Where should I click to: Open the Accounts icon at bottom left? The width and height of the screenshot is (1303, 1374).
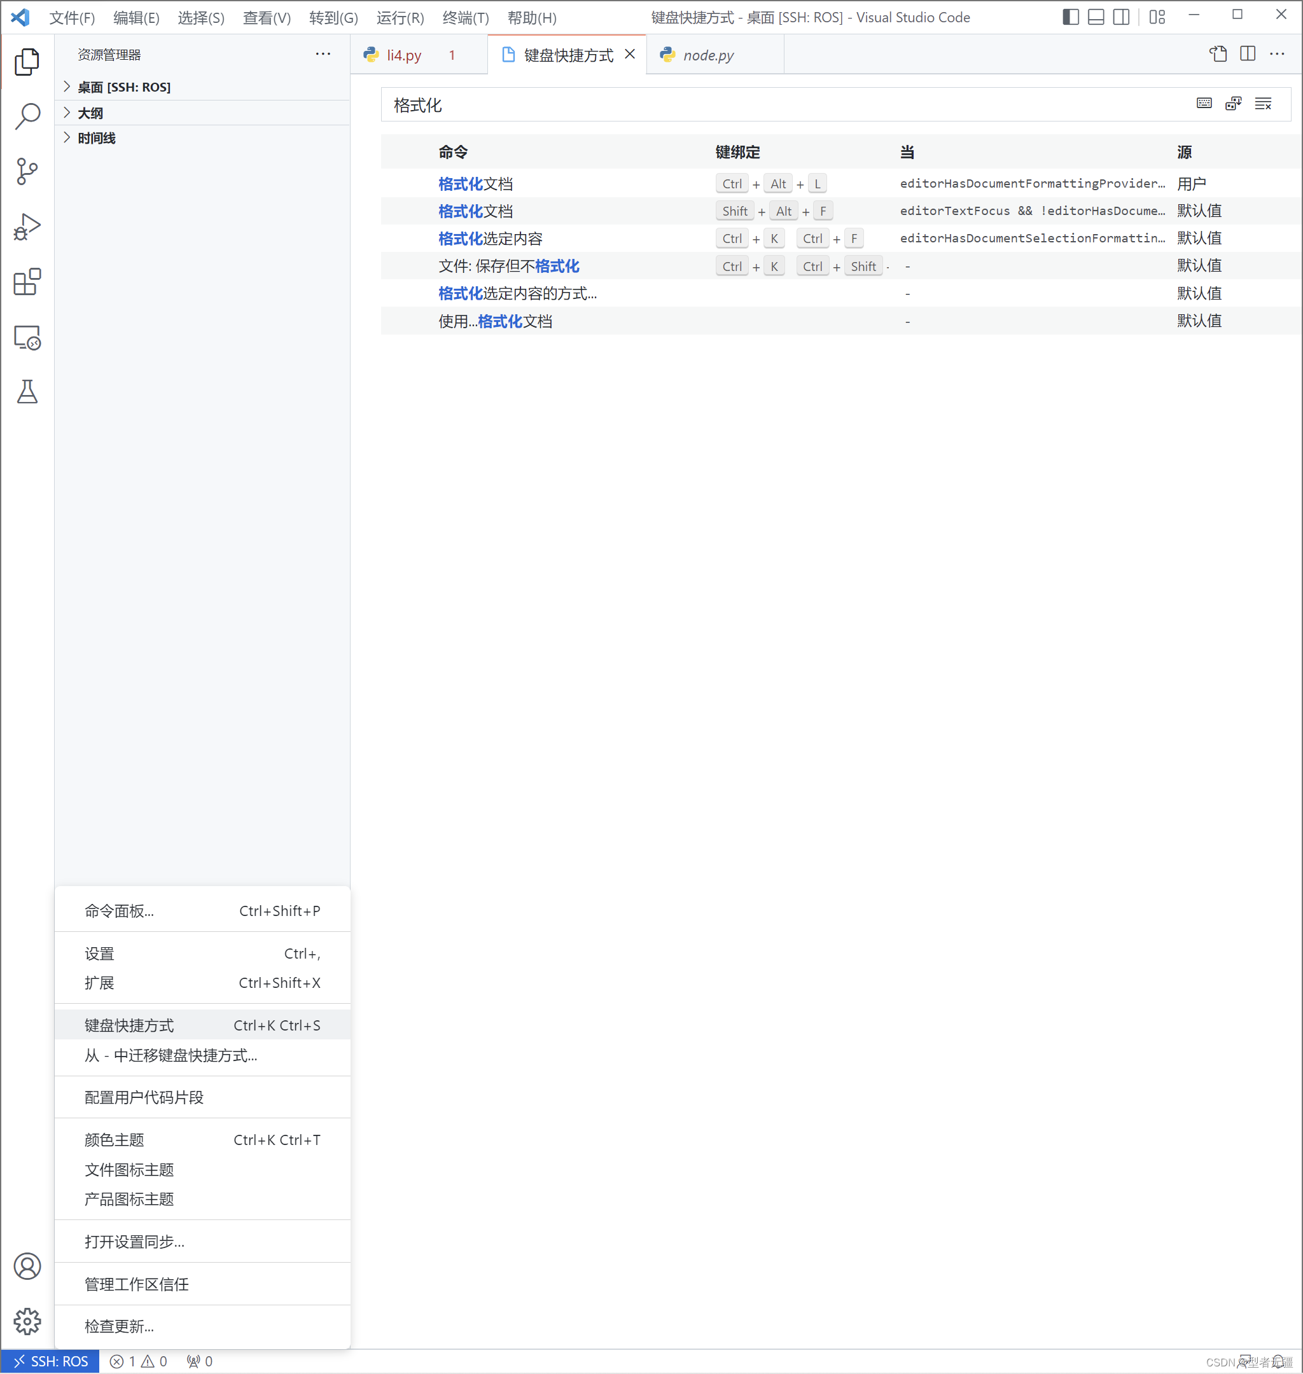(28, 1266)
